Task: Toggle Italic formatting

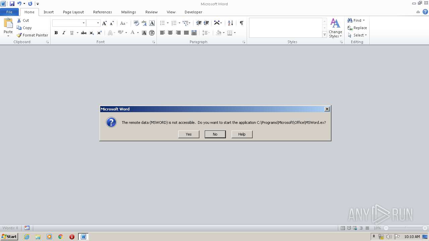Action: [64, 33]
